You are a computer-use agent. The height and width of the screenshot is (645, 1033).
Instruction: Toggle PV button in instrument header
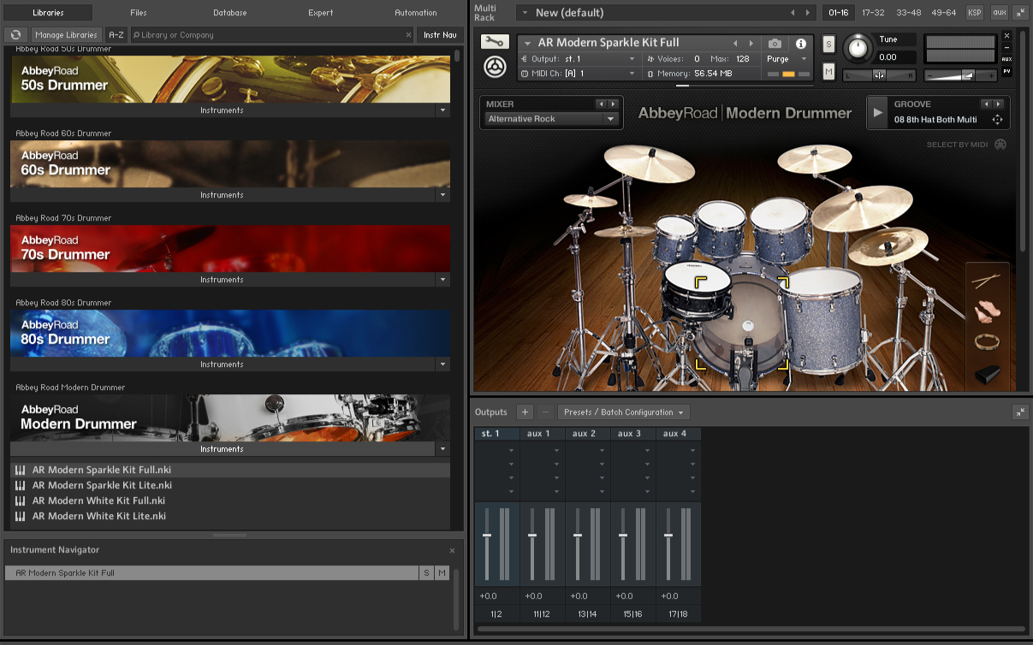(1006, 71)
